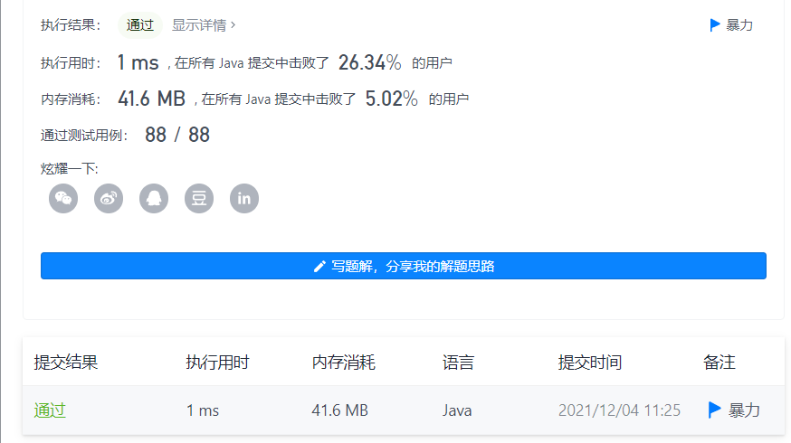Click the 暴力 note in submission row
Screen dimensions: 791x443
click(x=744, y=410)
